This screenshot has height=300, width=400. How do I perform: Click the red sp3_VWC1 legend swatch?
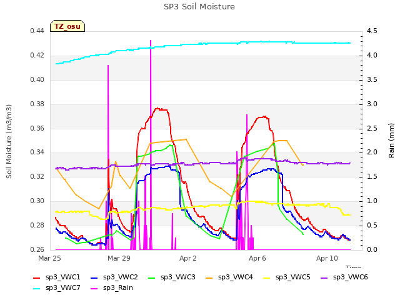pyautogui.click(x=37, y=277)
